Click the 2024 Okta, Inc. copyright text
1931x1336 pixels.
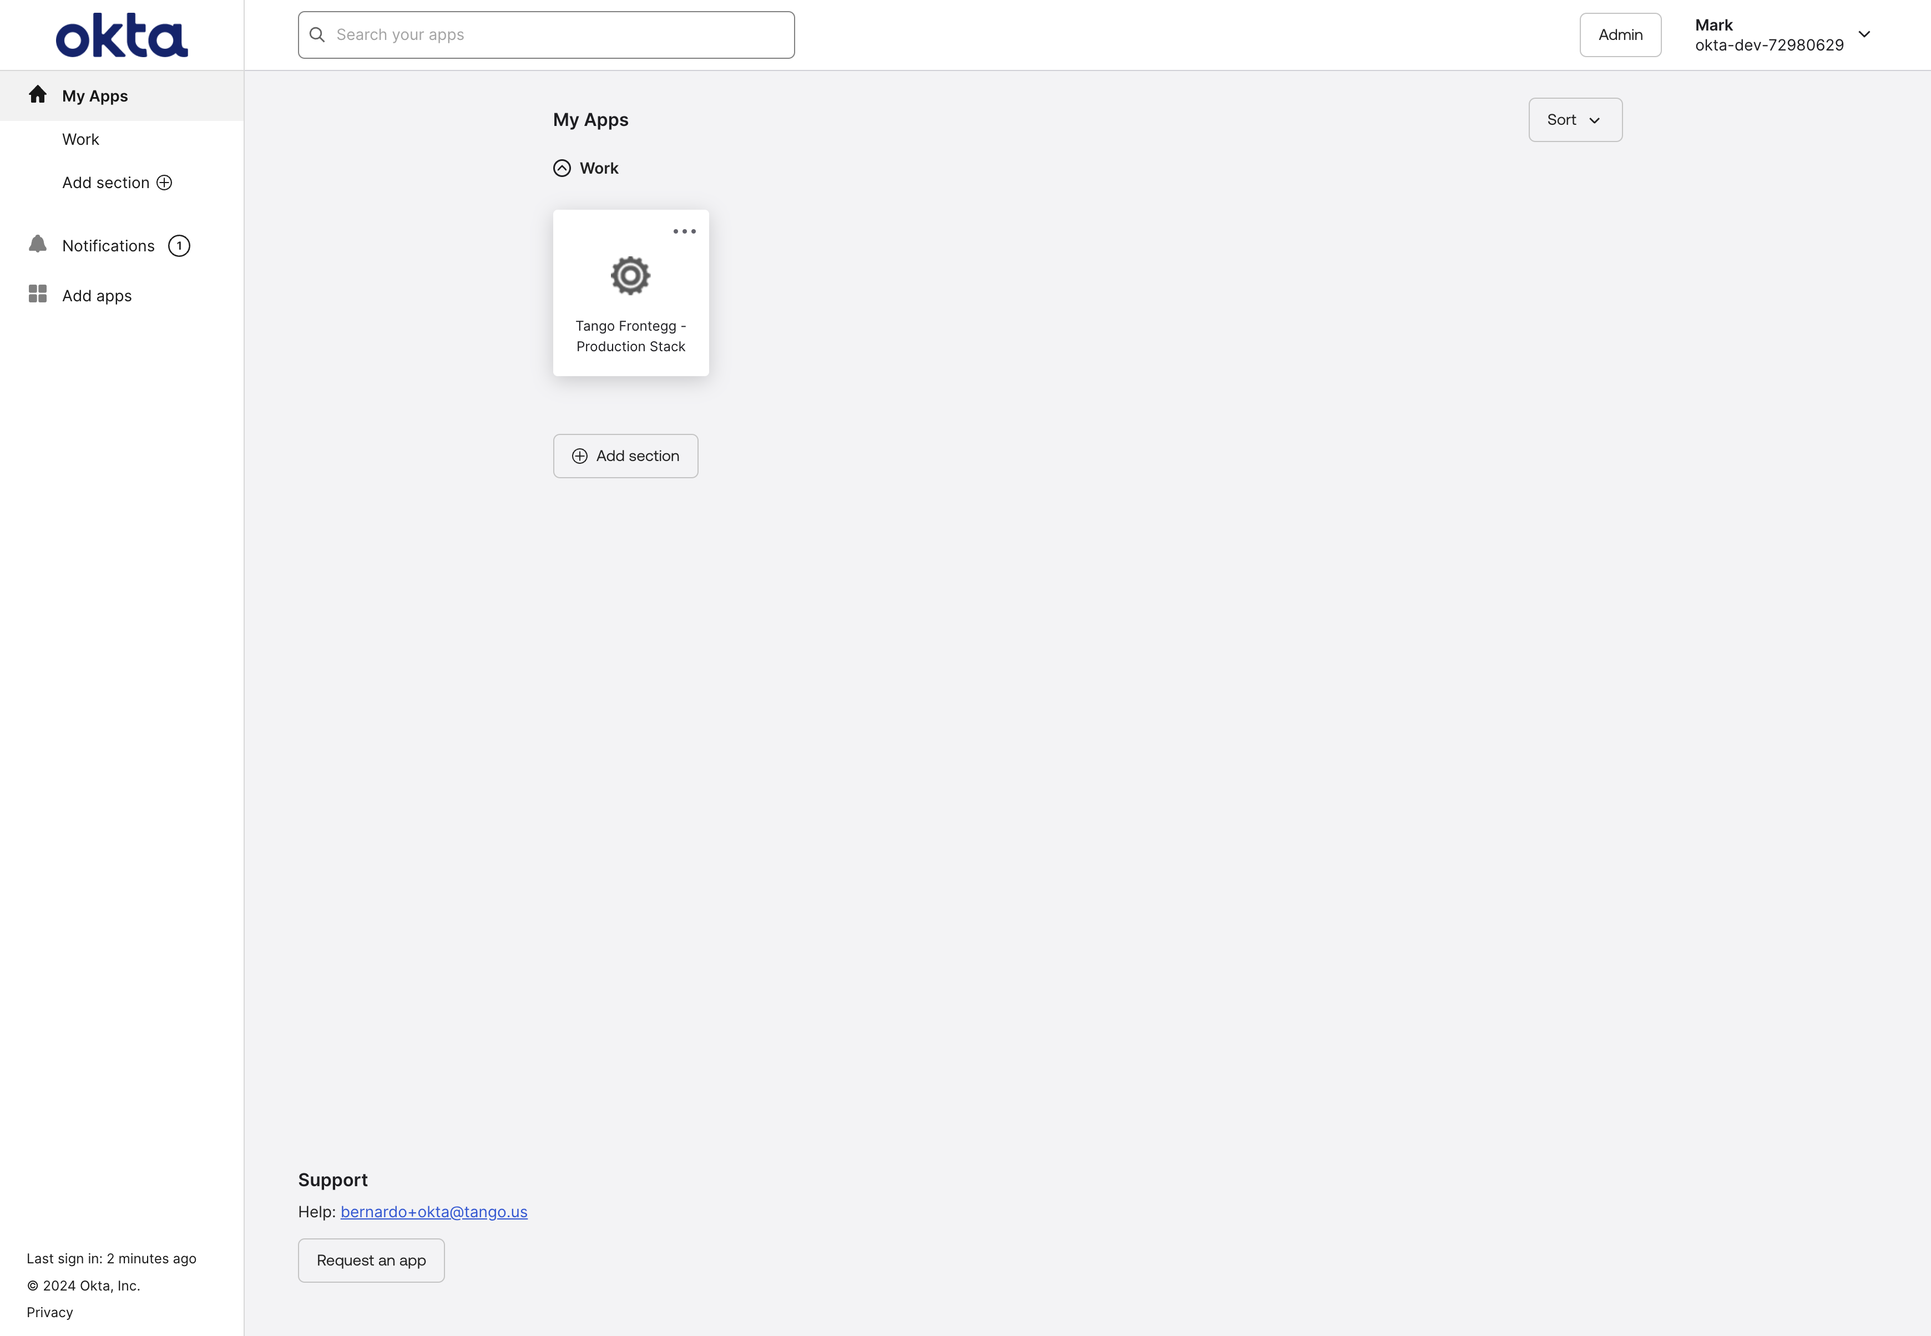[84, 1286]
